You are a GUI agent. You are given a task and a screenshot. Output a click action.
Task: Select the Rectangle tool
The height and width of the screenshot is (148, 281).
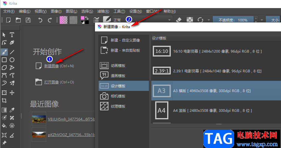click(x=4, y=60)
